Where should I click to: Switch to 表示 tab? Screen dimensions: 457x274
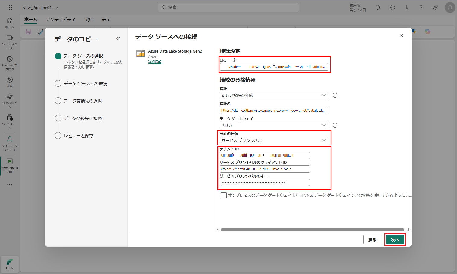click(x=106, y=20)
